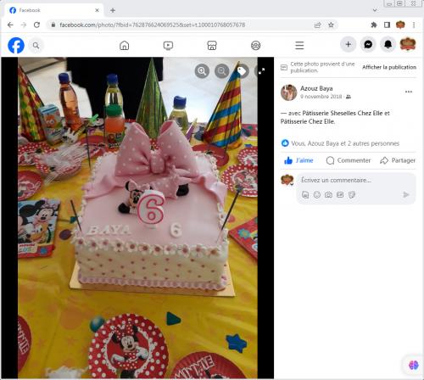The width and height of the screenshot is (424, 380).
Task: Click the tag photo icon
Action: [242, 70]
